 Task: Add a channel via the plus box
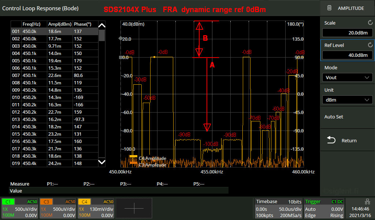tap(134, 208)
